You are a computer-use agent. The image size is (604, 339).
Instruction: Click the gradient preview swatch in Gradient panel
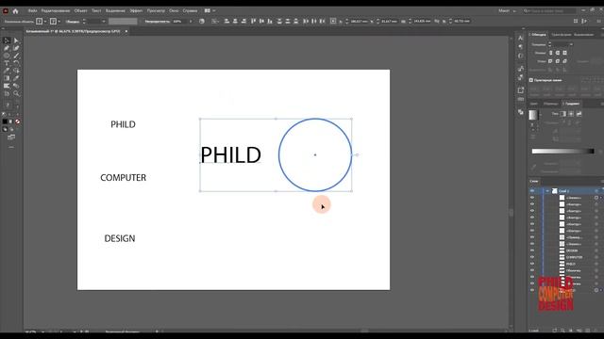(x=533, y=115)
